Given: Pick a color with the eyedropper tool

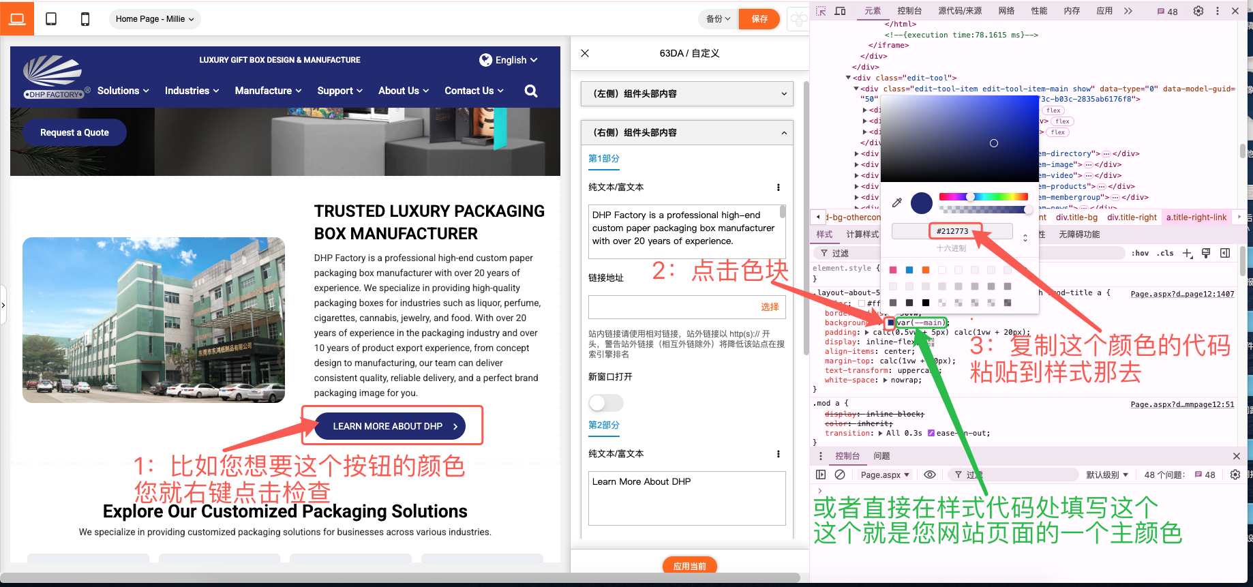Looking at the screenshot, I should point(897,202).
